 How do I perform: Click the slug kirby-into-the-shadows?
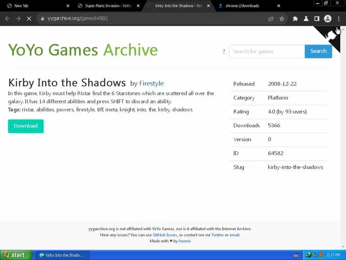295,167
